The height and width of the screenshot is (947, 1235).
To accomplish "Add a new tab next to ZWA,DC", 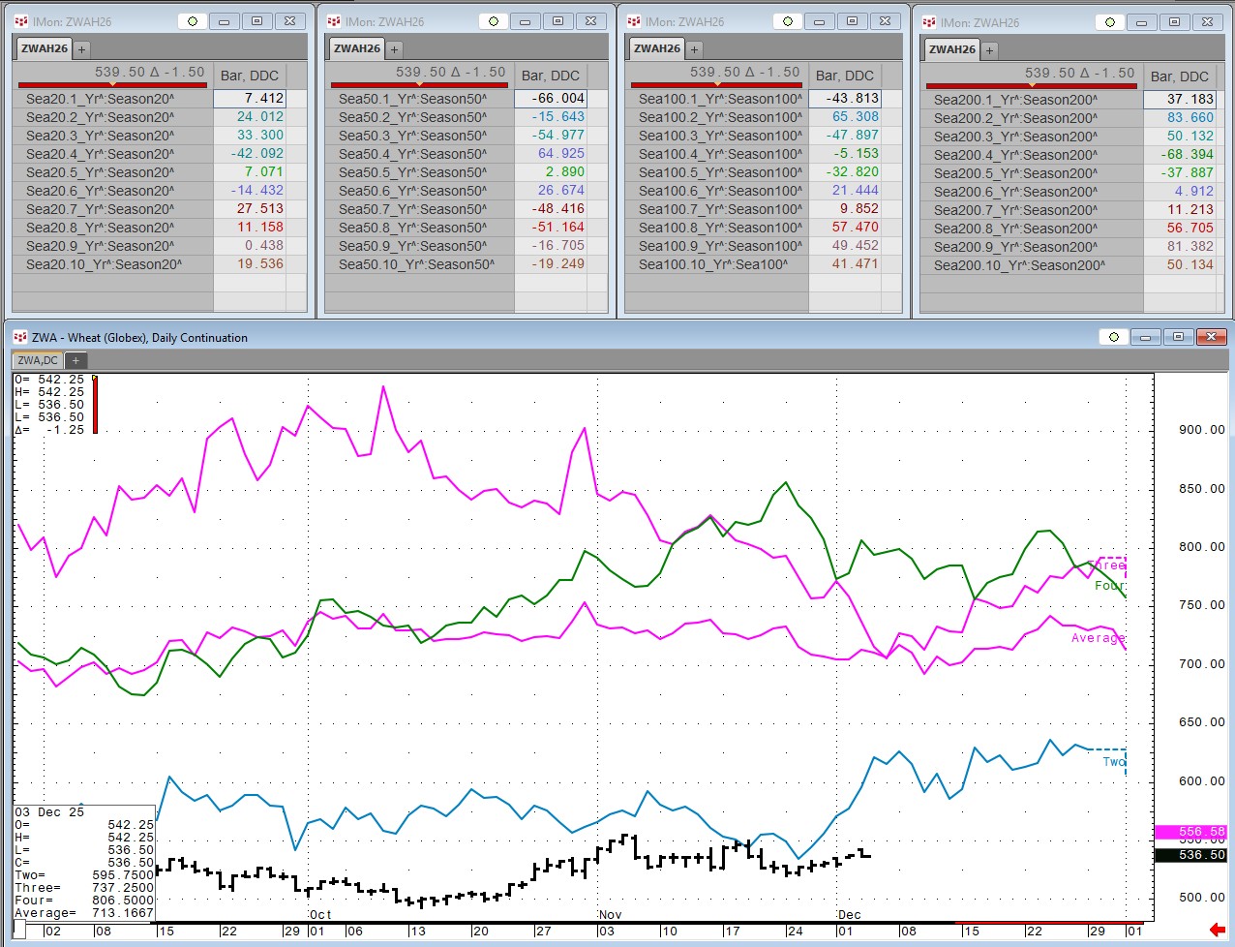I will [x=75, y=360].
